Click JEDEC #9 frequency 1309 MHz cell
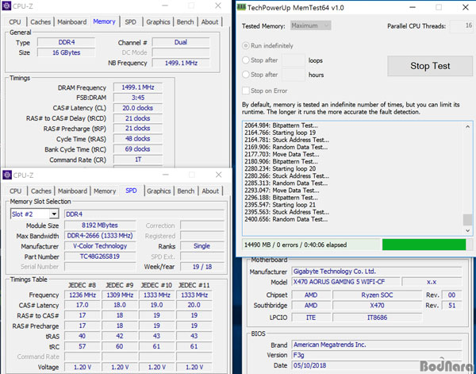 click(x=120, y=295)
